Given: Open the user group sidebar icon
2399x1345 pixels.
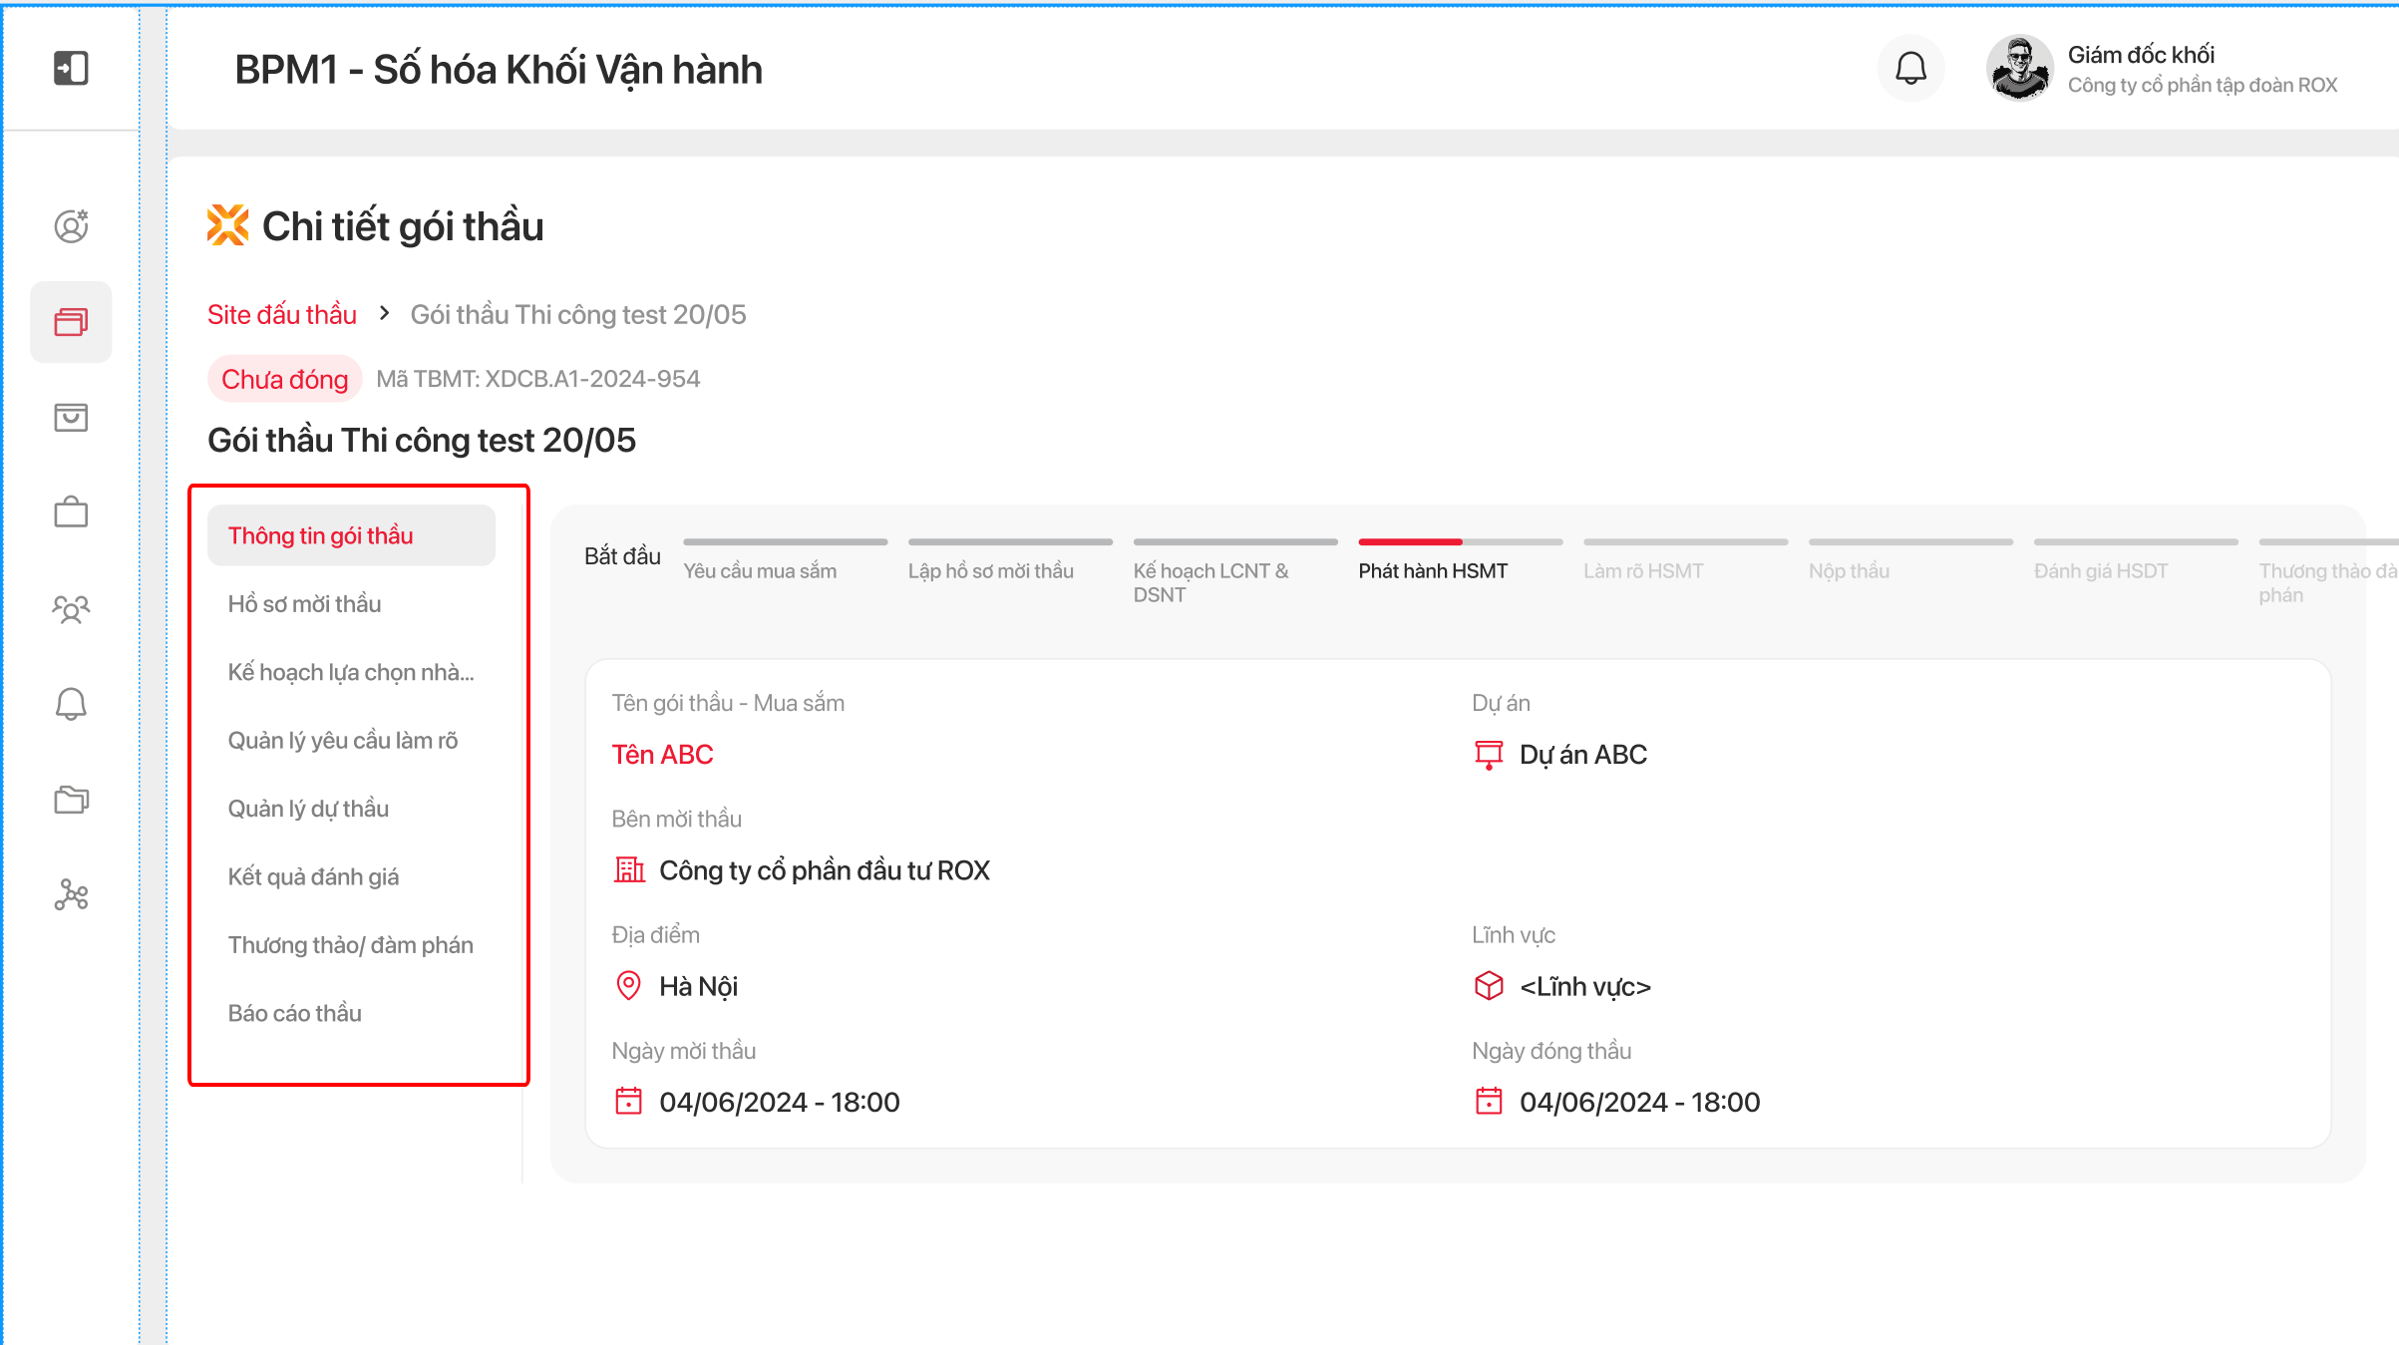Looking at the screenshot, I should 71,608.
